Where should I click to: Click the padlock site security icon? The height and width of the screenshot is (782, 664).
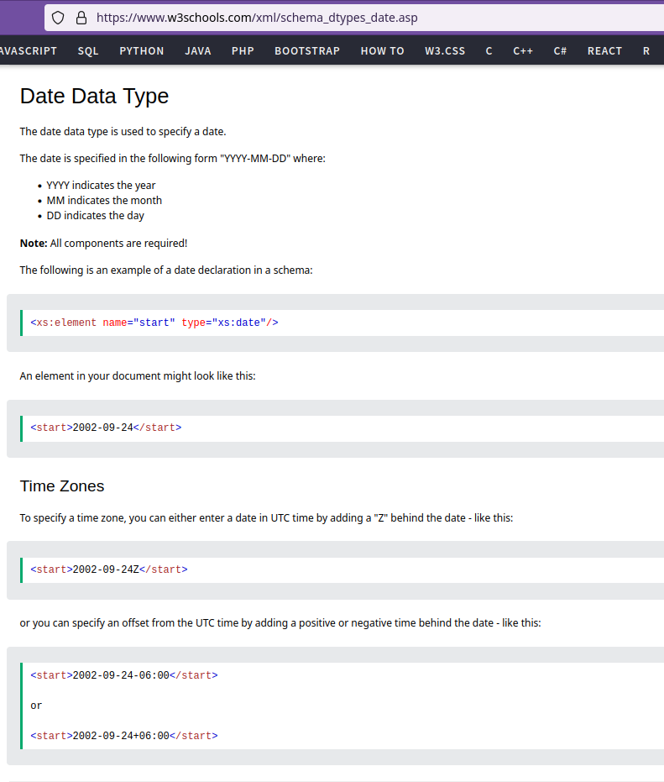81,18
